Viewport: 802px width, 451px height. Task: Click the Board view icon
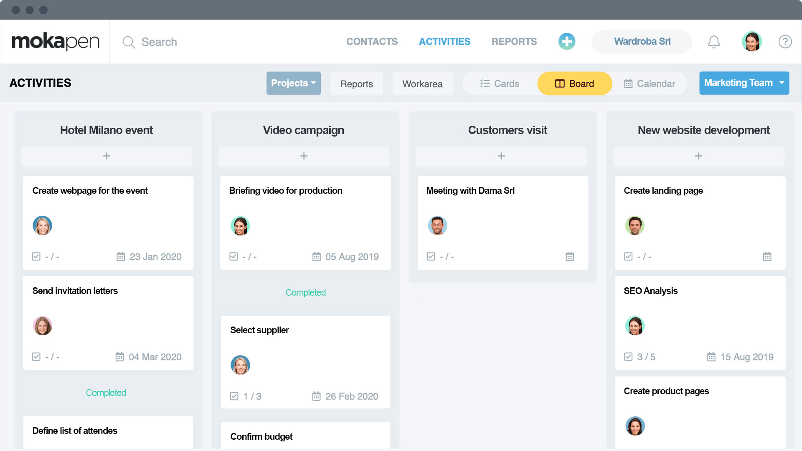560,84
